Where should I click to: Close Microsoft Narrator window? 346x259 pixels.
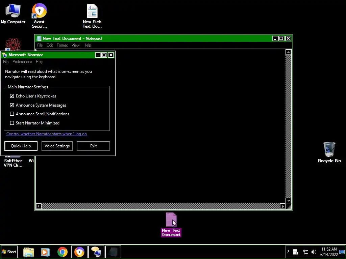(x=111, y=55)
